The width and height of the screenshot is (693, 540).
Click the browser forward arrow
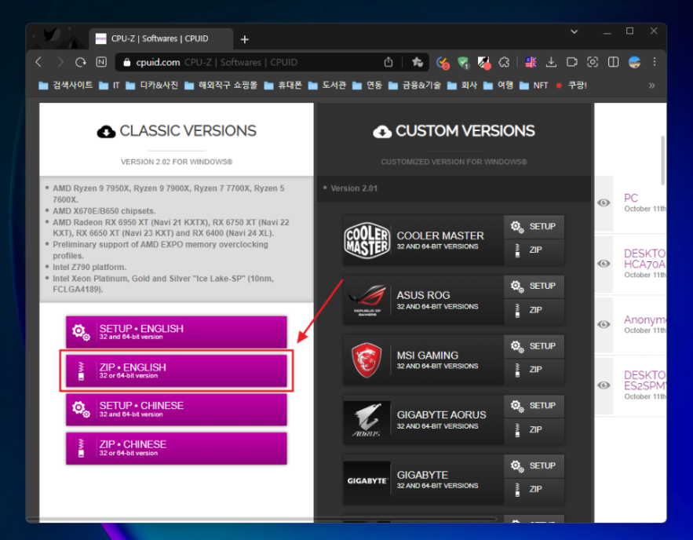(x=60, y=62)
